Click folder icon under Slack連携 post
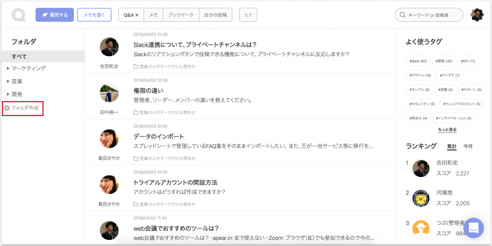This screenshot has height=246, width=492. tap(136, 66)
